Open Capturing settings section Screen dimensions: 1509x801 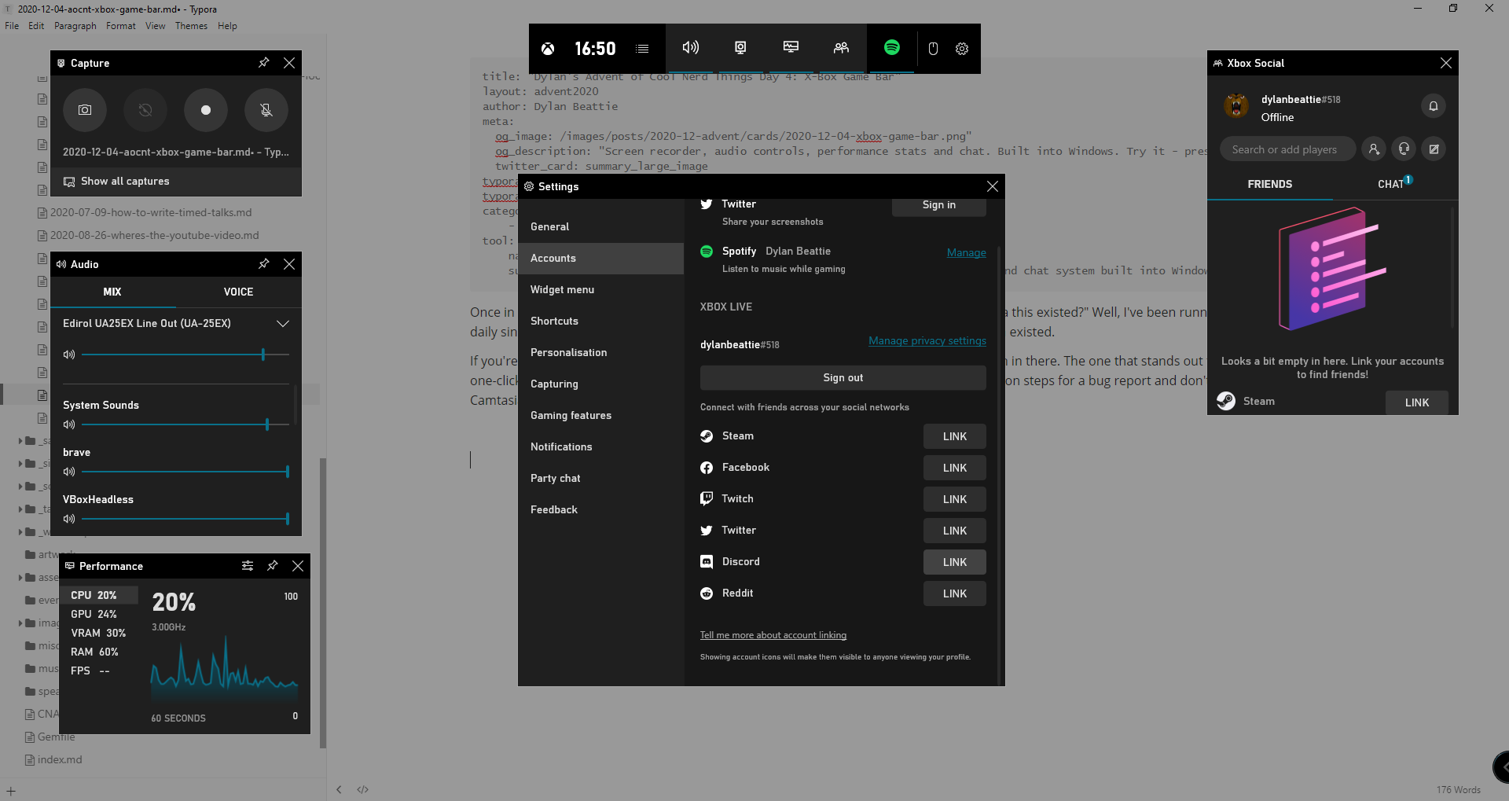point(601,384)
